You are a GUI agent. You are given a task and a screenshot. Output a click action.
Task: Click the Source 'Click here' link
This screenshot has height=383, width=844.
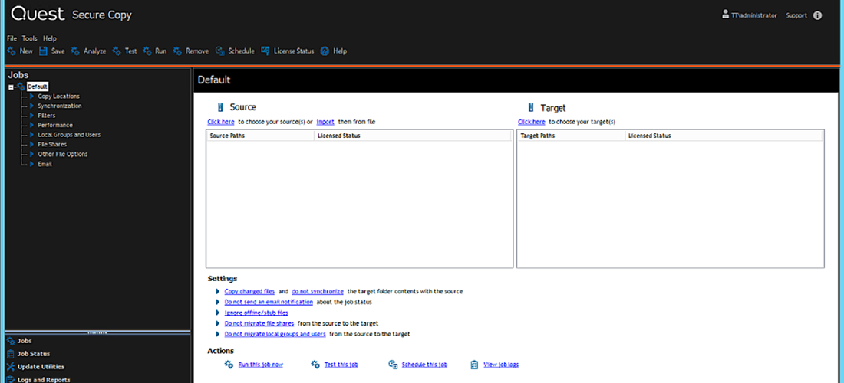221,122
